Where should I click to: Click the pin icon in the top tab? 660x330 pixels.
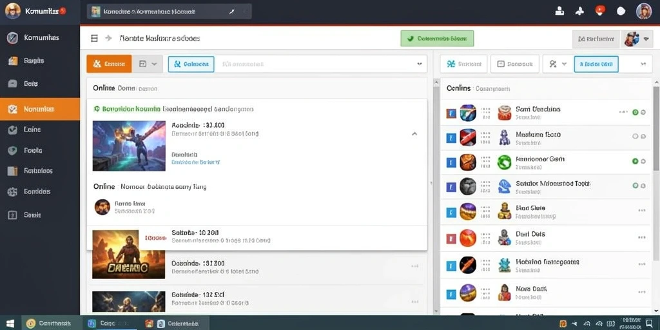click(231, 12)
